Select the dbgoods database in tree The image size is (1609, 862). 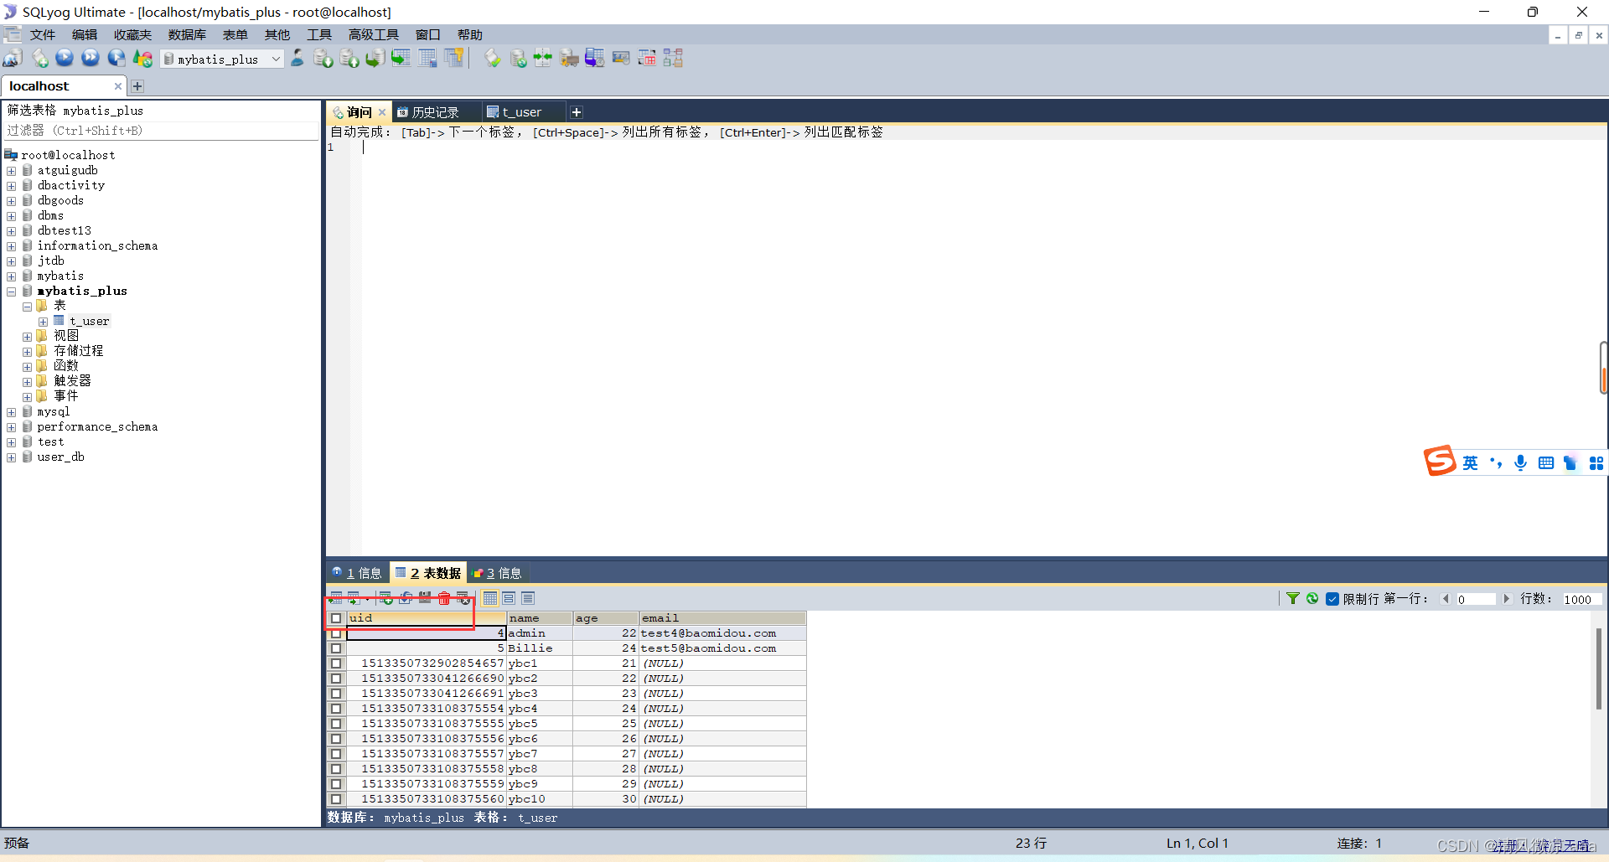(x=60, y=201)
